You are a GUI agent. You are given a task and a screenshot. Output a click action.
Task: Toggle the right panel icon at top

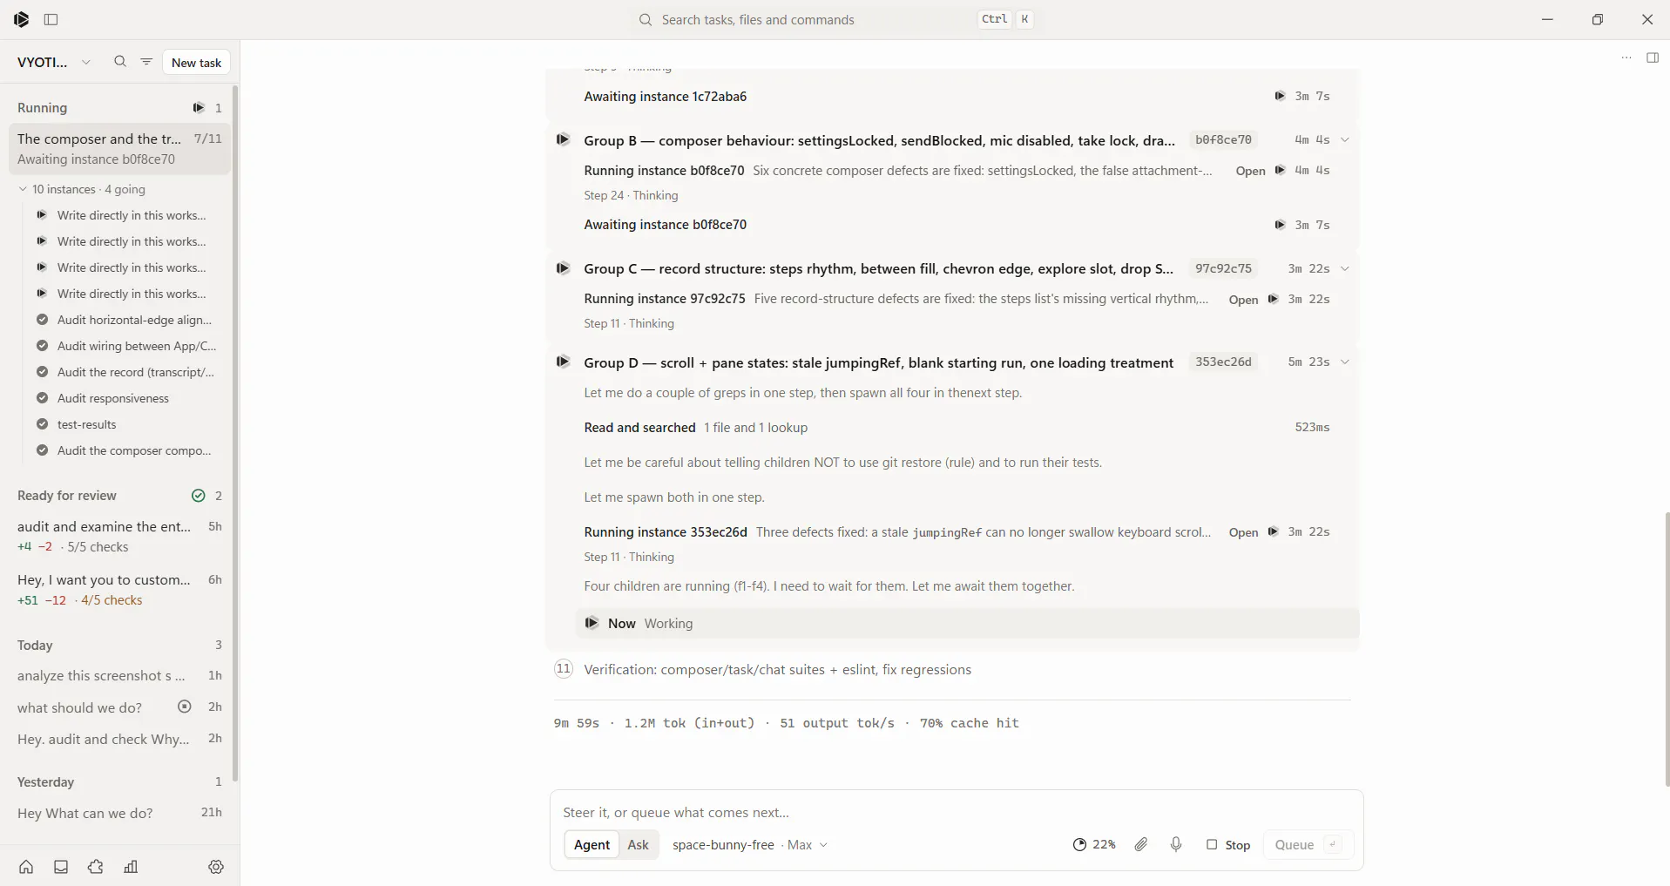click(x=1653, y=57)
